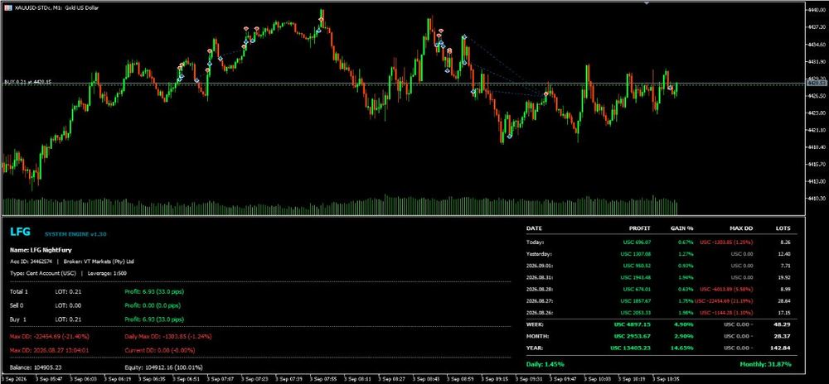Click the Equity: 104912.16 (100.01%) value
Screen dimensions: 829x384
point(163,367)
